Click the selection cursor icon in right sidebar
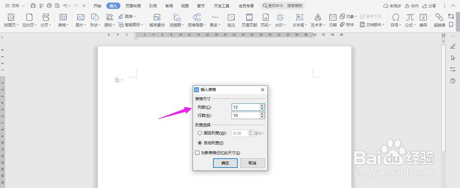460x188 pixels. click(453, 58)
